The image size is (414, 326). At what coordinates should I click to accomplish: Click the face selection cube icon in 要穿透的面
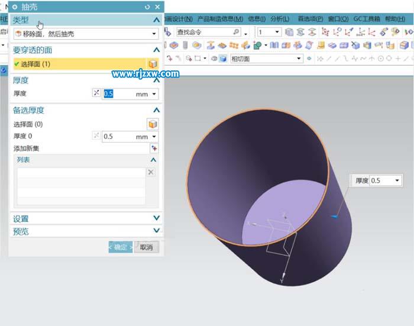[153, 64]
